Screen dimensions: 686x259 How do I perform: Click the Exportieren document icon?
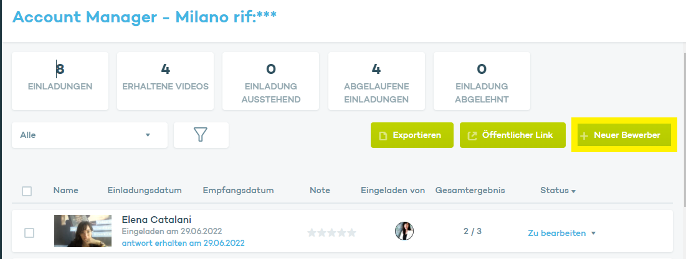tap(384, 135)
